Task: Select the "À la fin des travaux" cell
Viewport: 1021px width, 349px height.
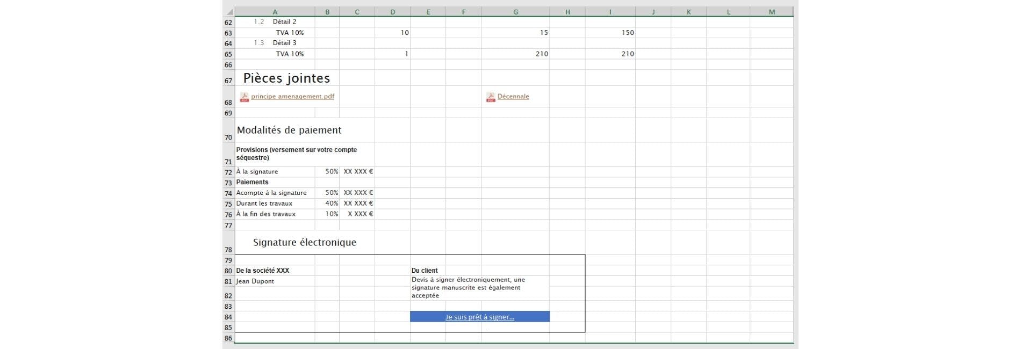Action: pos(275,214)
